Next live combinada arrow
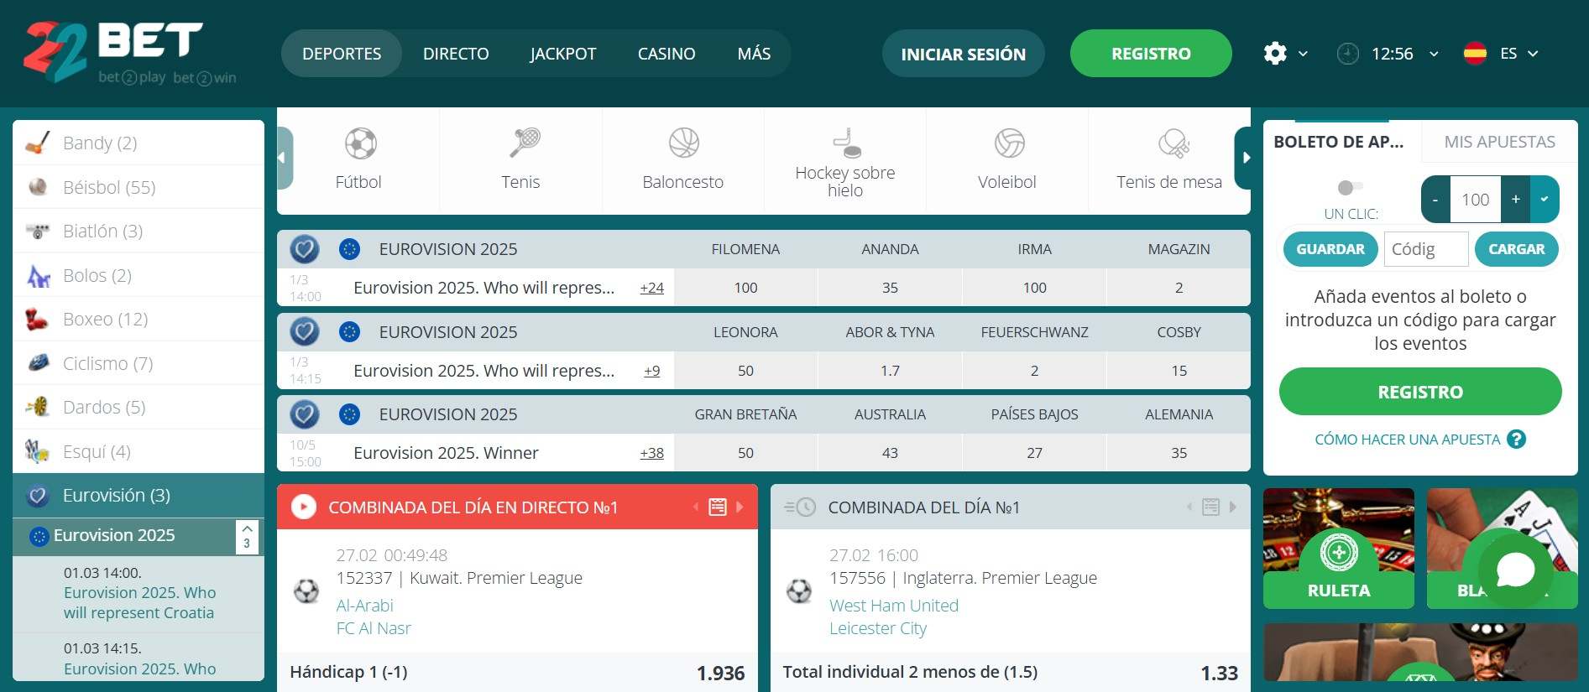 tap(740, 507)
